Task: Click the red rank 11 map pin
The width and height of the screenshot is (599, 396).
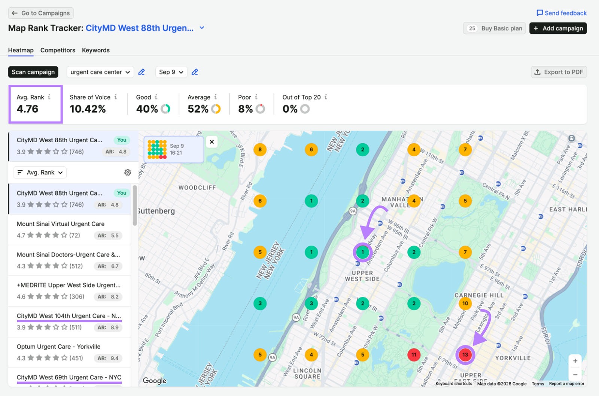Action: (x=414, y=355)
